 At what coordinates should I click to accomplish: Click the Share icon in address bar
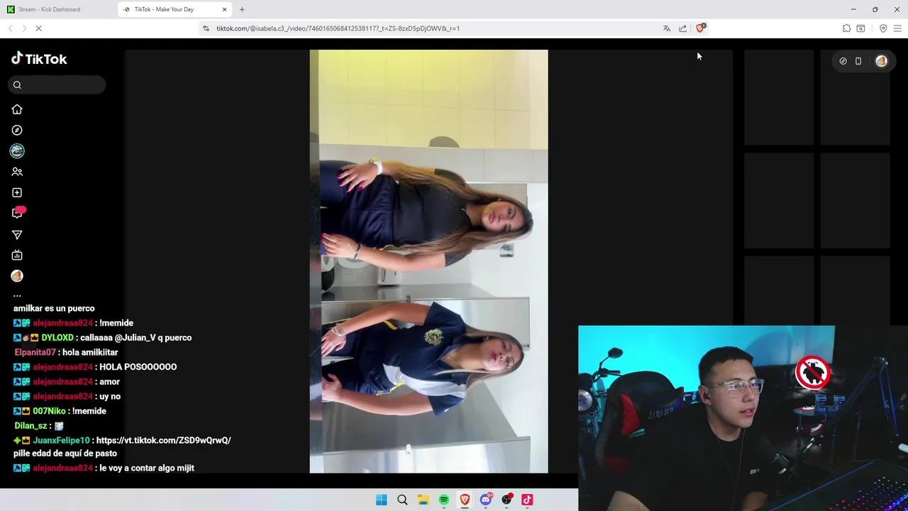point(682,28)
